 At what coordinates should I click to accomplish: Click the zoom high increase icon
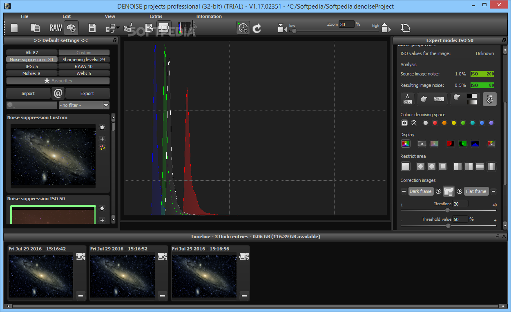[x=386, y=28]
